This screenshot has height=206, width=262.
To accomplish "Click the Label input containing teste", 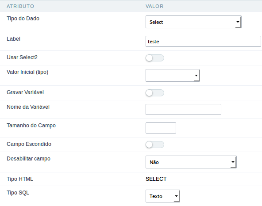I will point(203,42).
